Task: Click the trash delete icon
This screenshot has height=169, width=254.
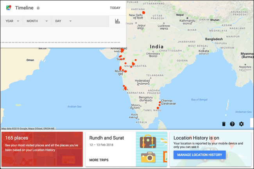Action: pyautogui.click(x=224, y=124)
